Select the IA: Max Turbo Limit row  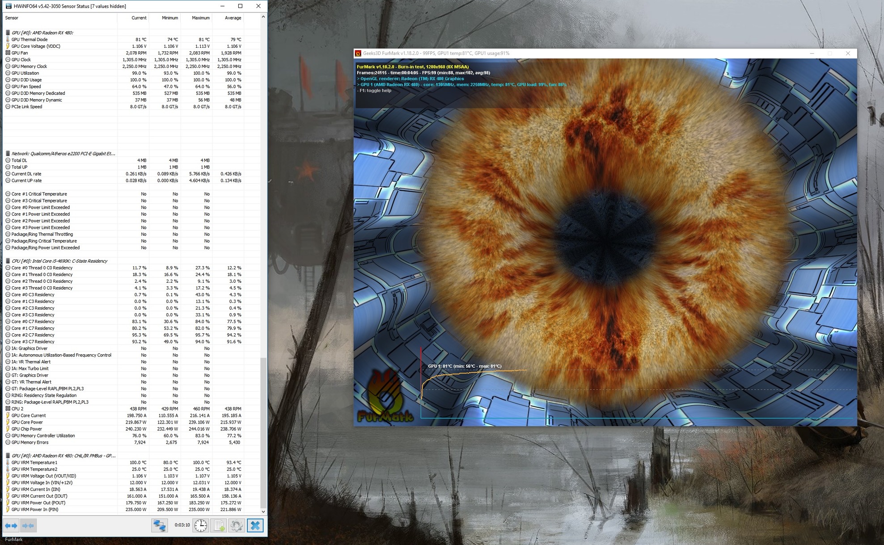click(x=132, y=369)
